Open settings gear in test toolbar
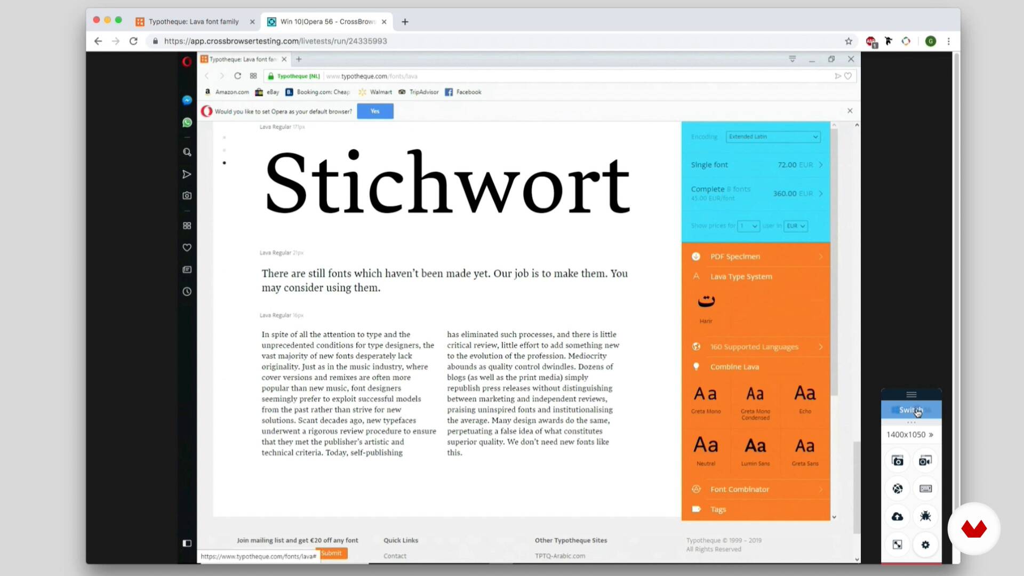1024x576 pixels. pyautogui.click(x=925, y=545)
